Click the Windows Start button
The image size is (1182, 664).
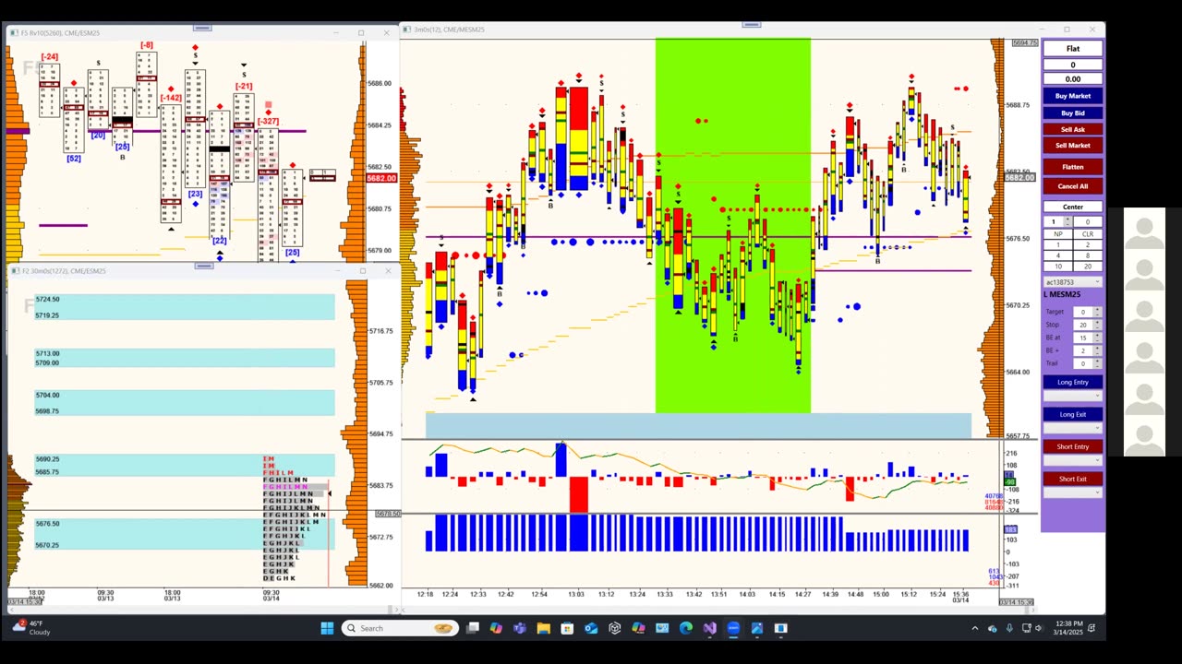[x=327, y=628]
